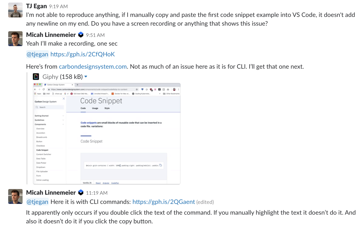Open the Giphy 158 kB attachment dropdown
The width and height of the screenshot is (360, 229).
click(x=86, y=76)
